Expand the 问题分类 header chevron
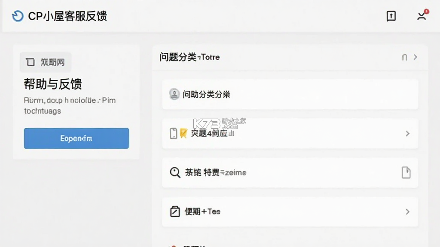Viewport: 440px width, 247px height. [416, 57]
